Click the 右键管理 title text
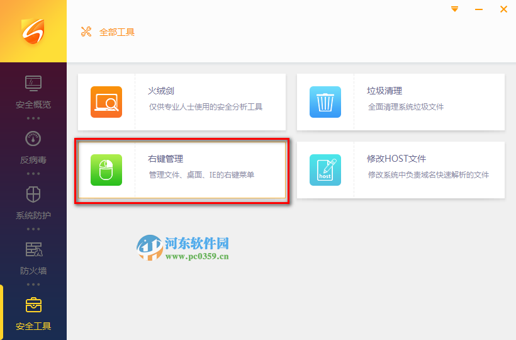 coord(165,159)
